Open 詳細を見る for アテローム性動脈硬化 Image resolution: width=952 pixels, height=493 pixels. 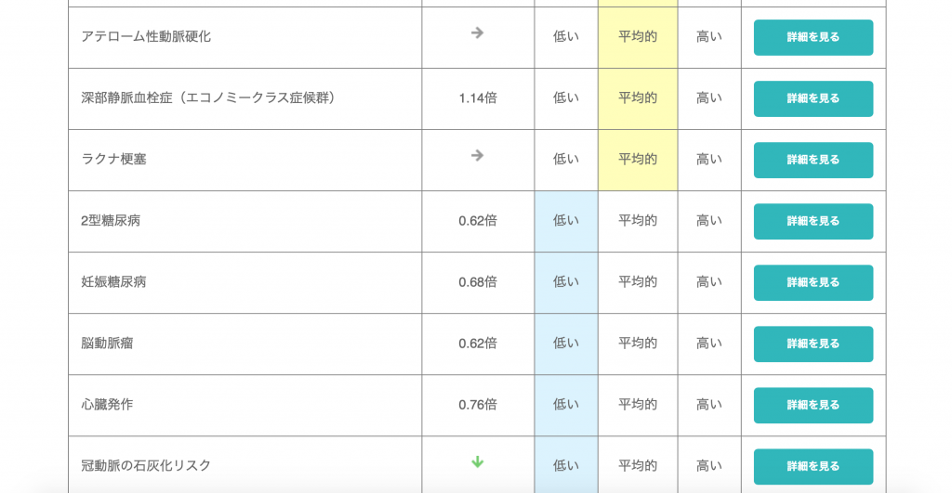point(813,37)
